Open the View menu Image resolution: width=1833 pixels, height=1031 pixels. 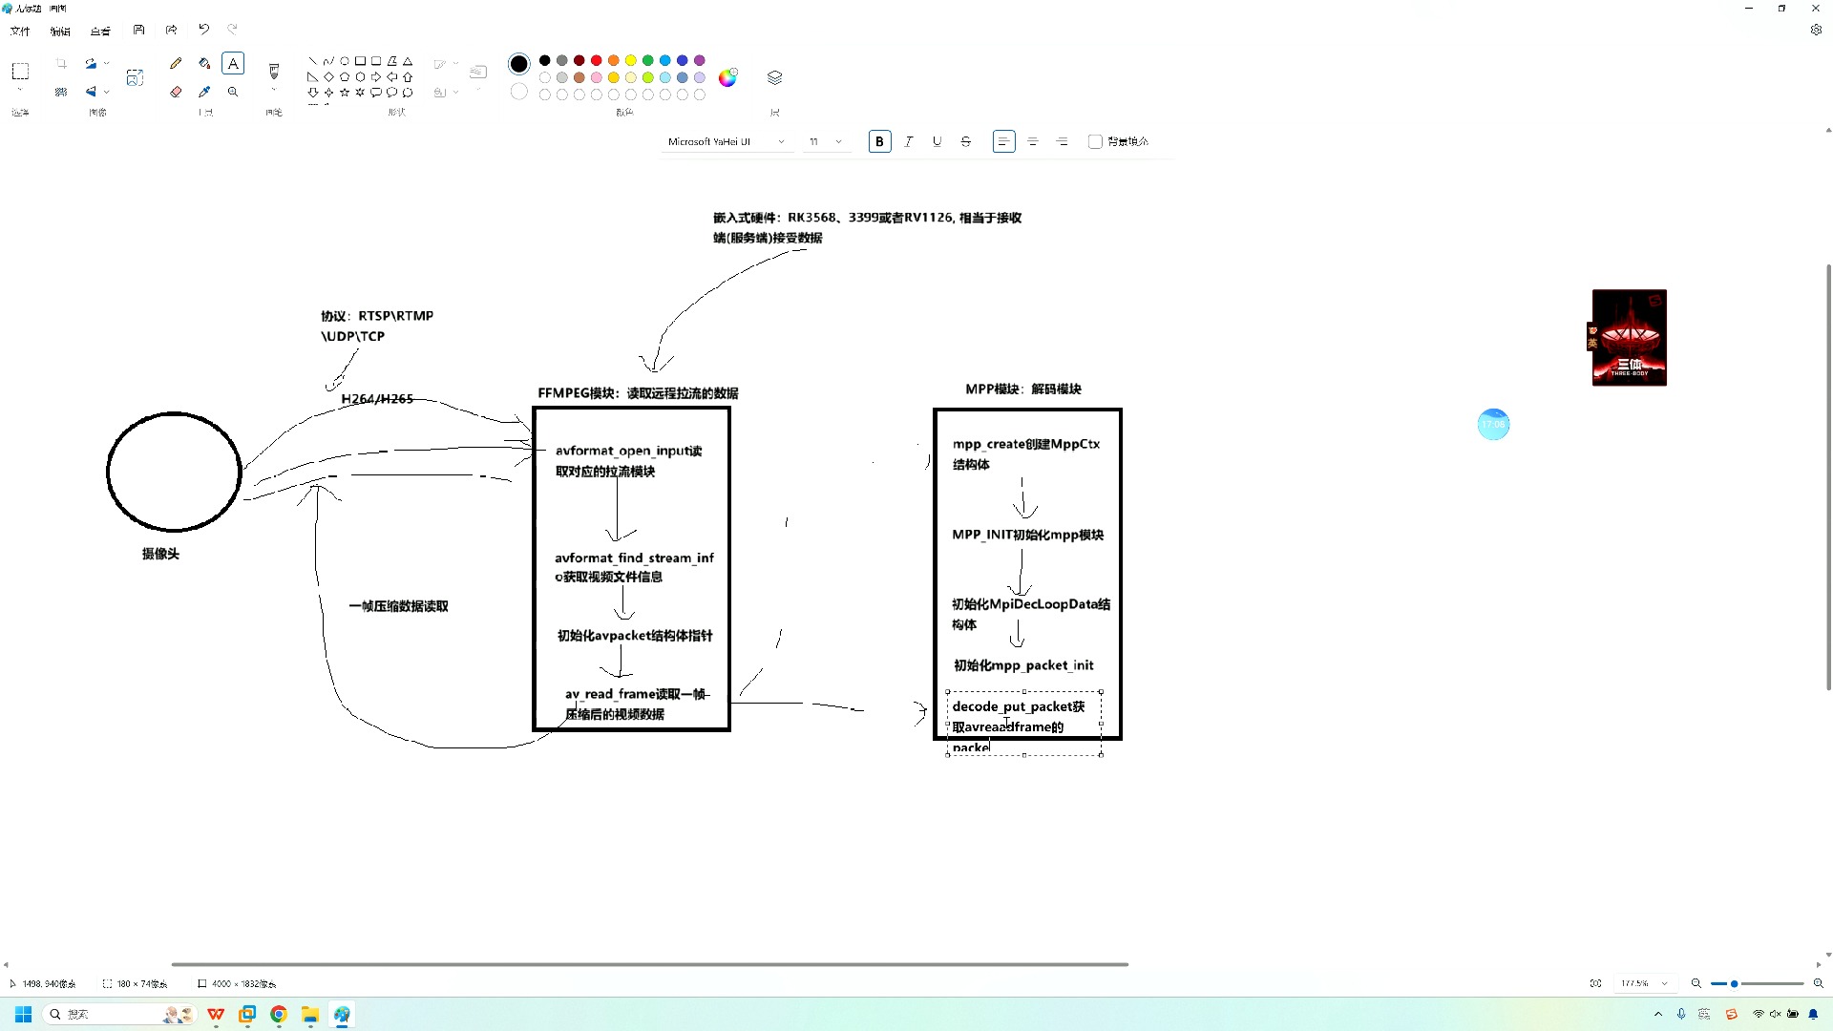pos(100,31)
